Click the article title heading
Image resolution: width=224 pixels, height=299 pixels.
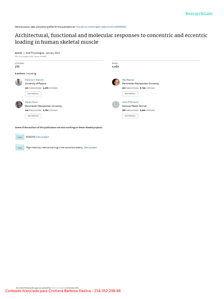tap(111, 39)
